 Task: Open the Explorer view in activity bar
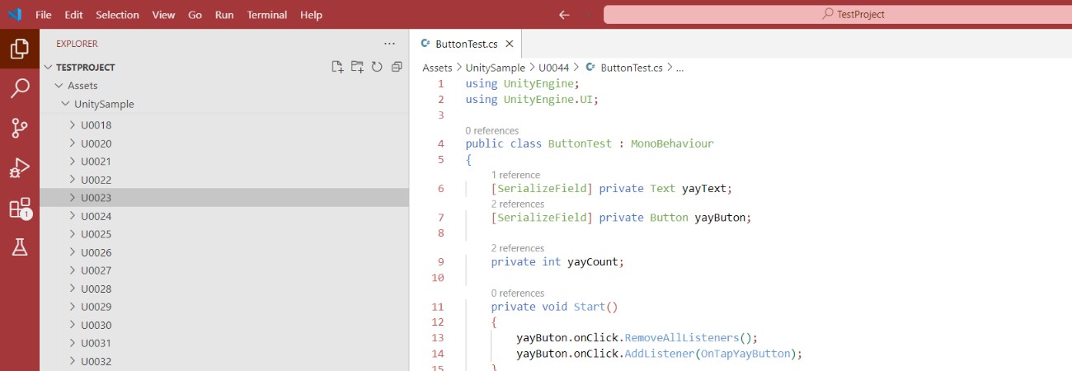pos(20,49)
